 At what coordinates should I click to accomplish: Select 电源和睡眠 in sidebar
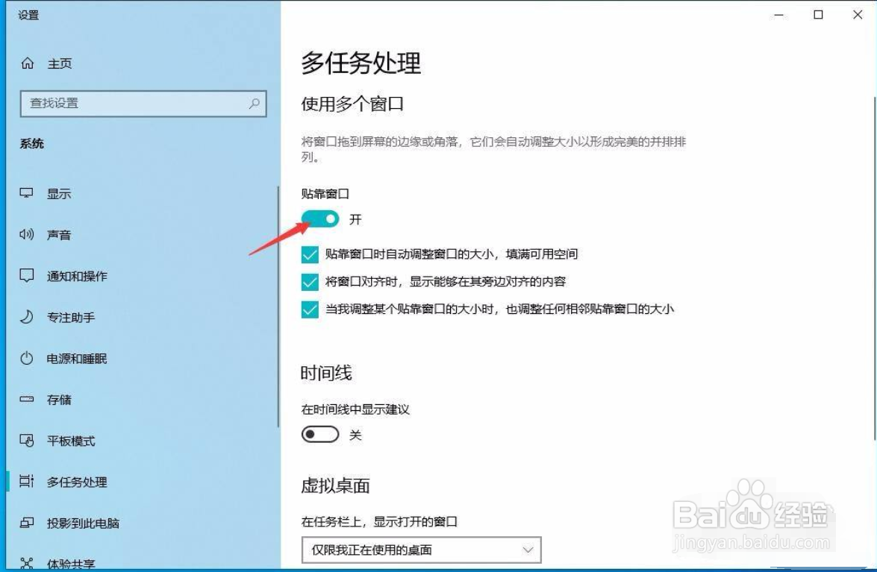coord(77,359)
